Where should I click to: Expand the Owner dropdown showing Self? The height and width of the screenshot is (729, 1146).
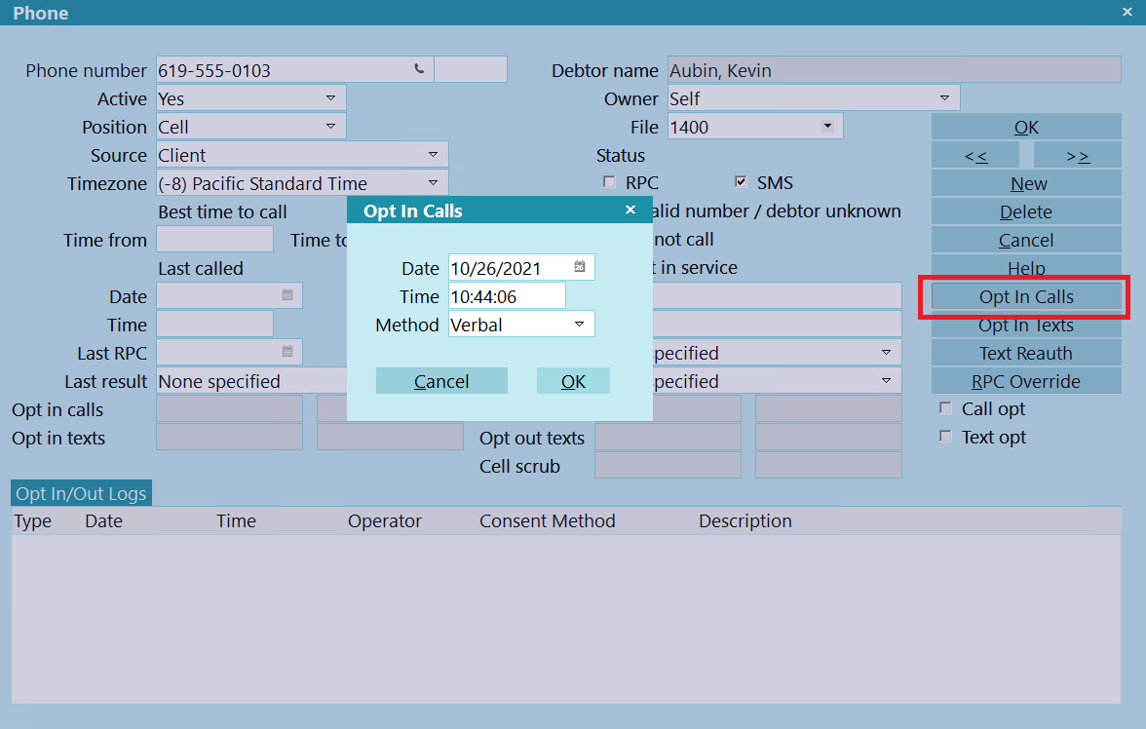(944, 98)
